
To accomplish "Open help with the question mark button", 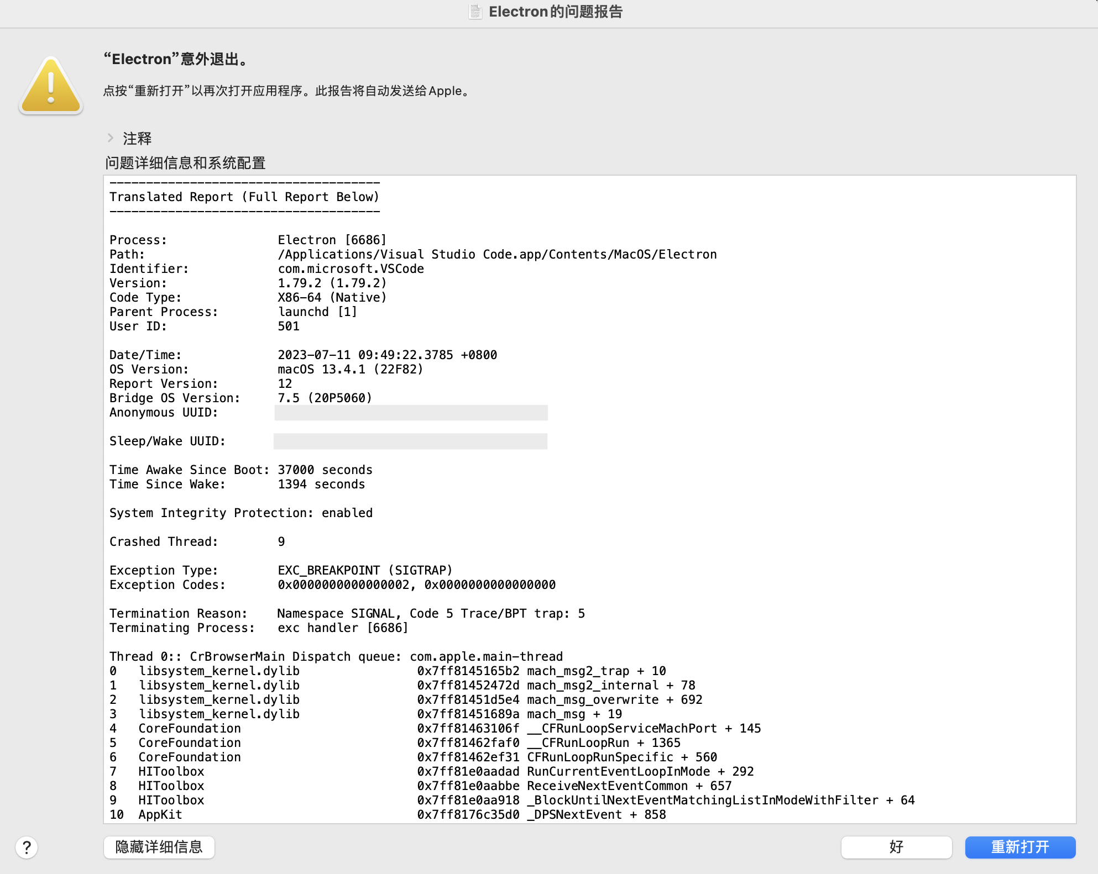I will coord(27,847).
